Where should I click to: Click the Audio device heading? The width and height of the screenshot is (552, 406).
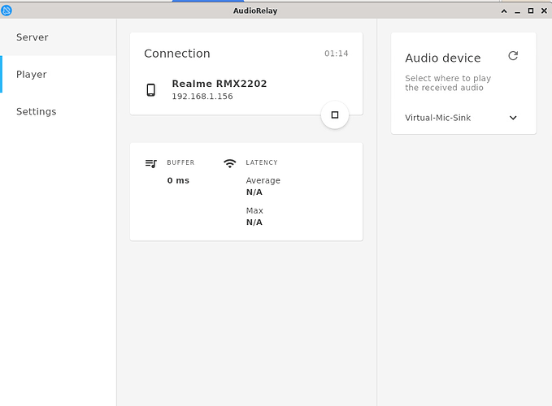443,58
